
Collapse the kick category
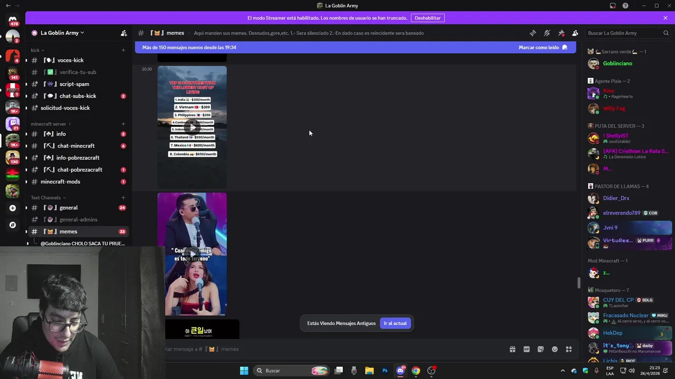pos(37,50)
